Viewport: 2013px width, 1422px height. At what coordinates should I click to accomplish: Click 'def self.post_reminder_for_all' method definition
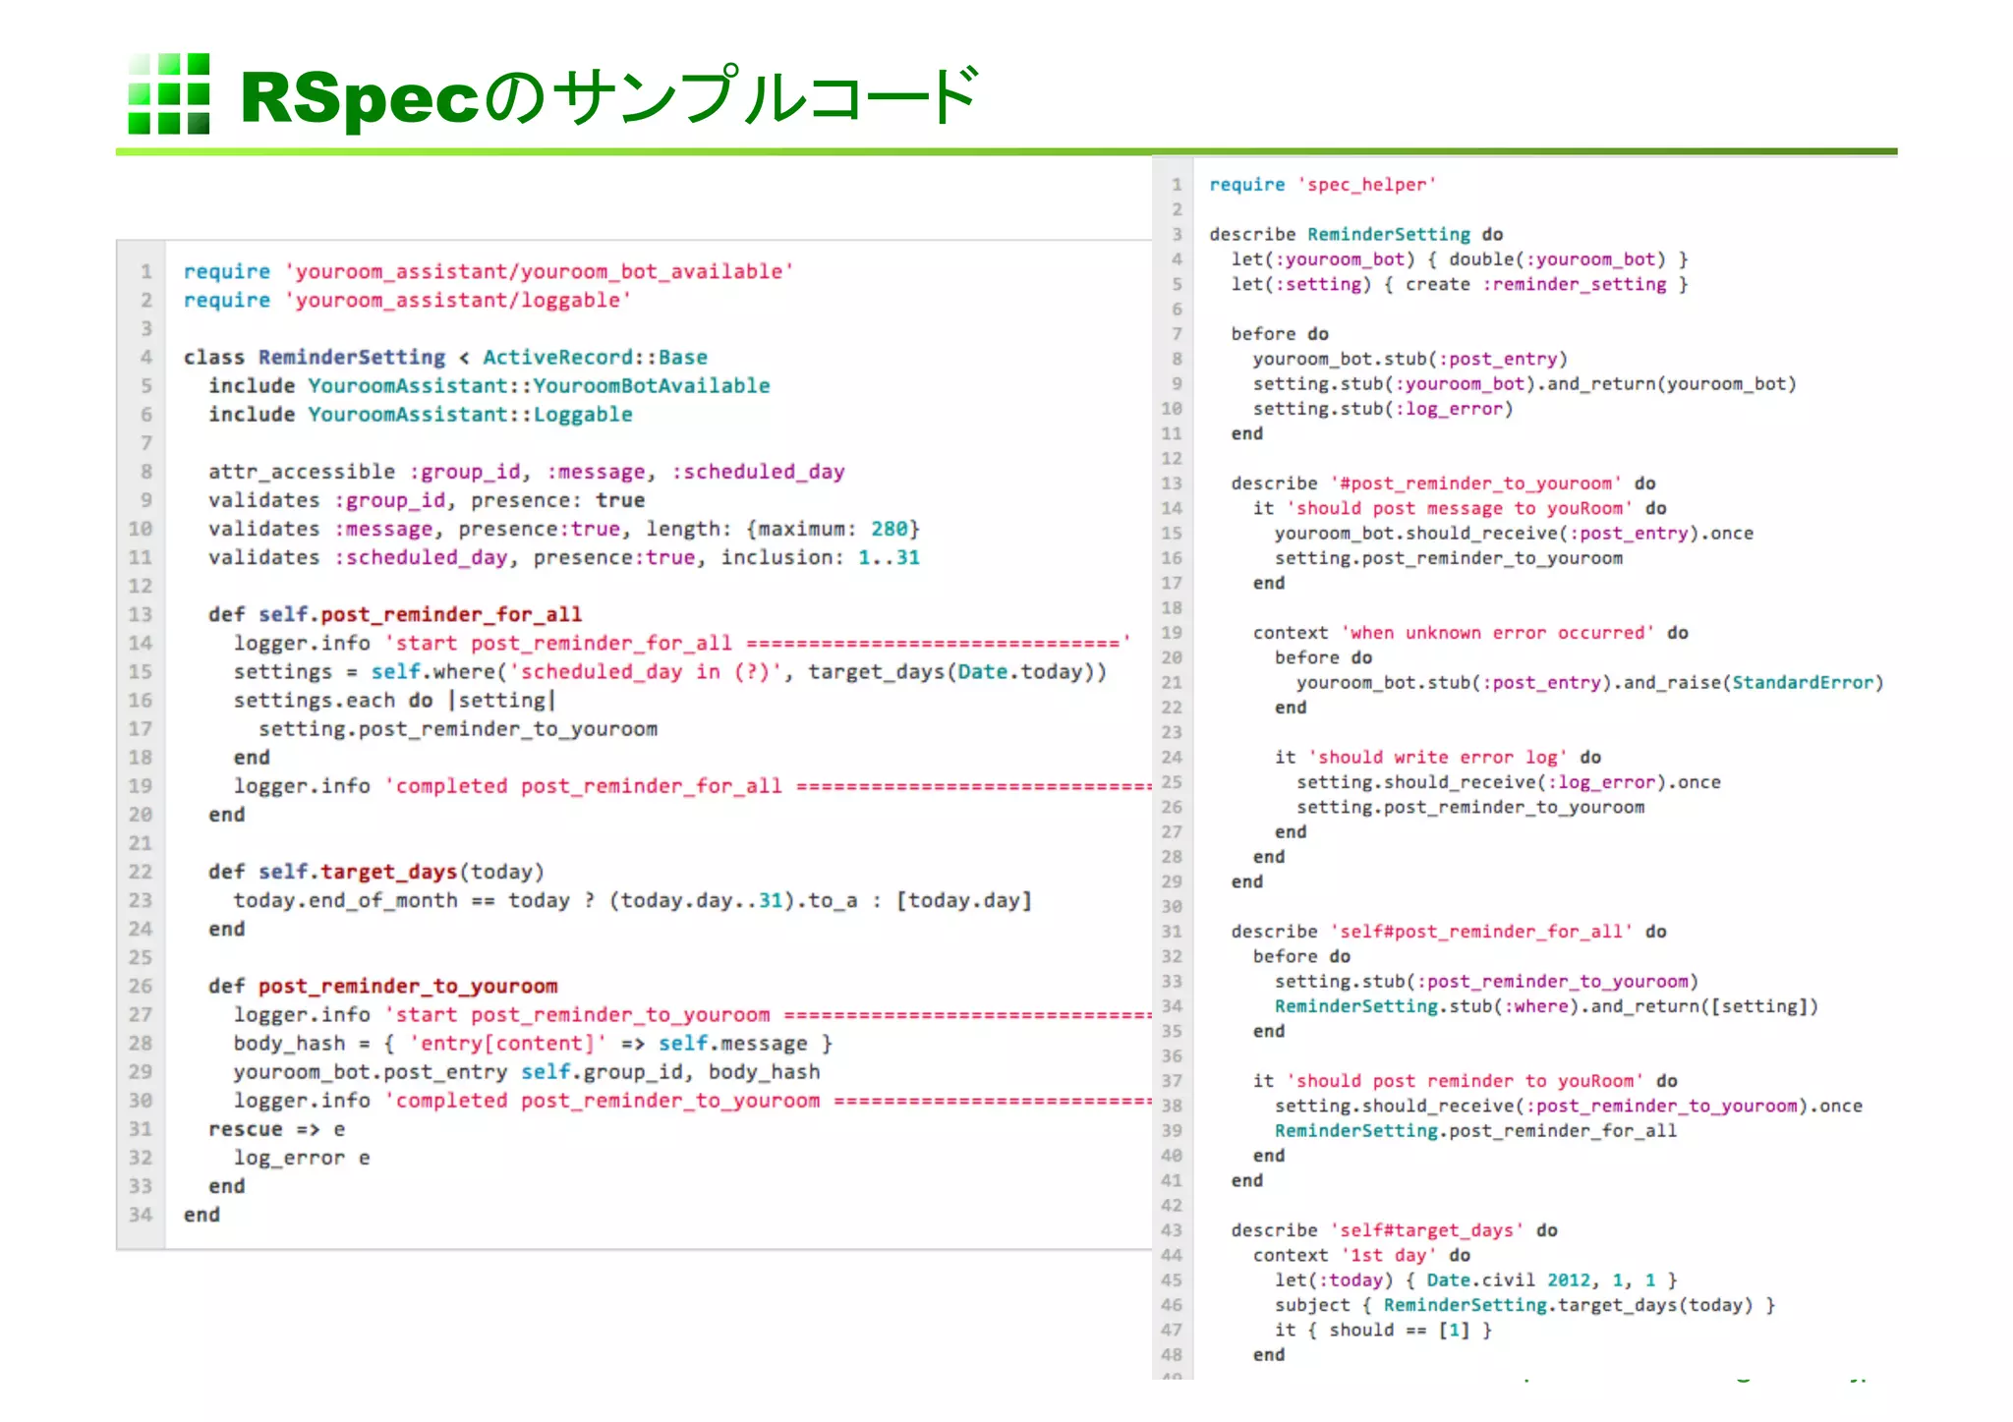(395, 614)
